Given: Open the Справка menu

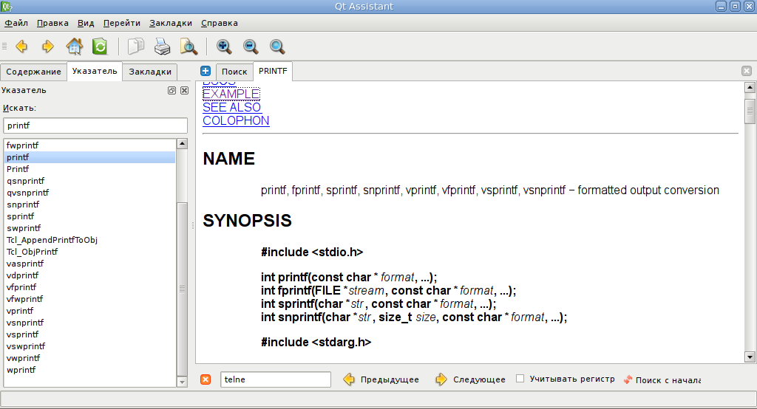Looking at the screenshot, I should [219, 23].
